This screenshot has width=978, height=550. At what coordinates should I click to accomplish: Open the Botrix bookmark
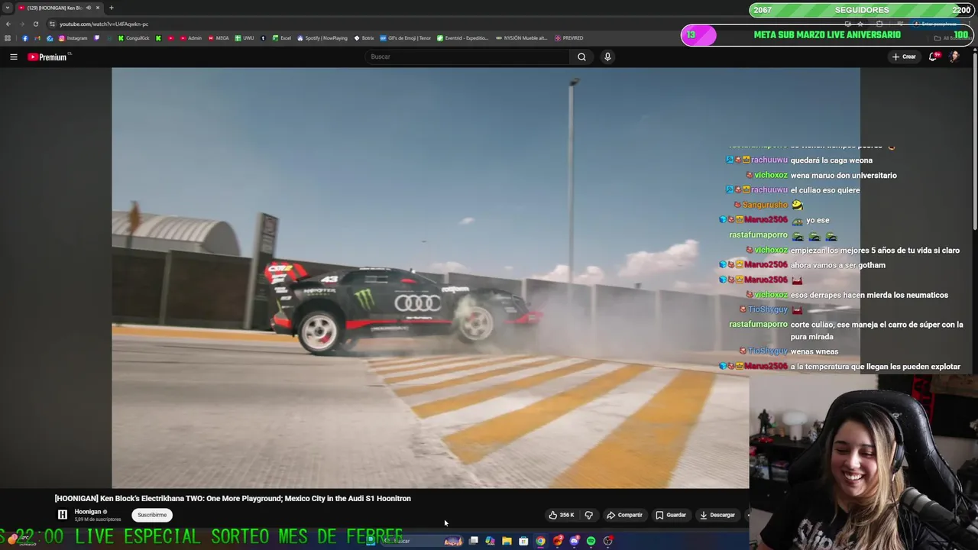(364, 38)
